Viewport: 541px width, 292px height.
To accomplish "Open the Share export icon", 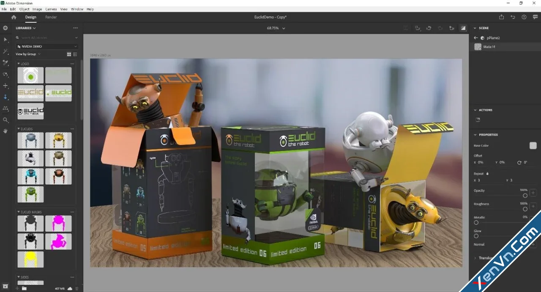I will click(501, 17).
